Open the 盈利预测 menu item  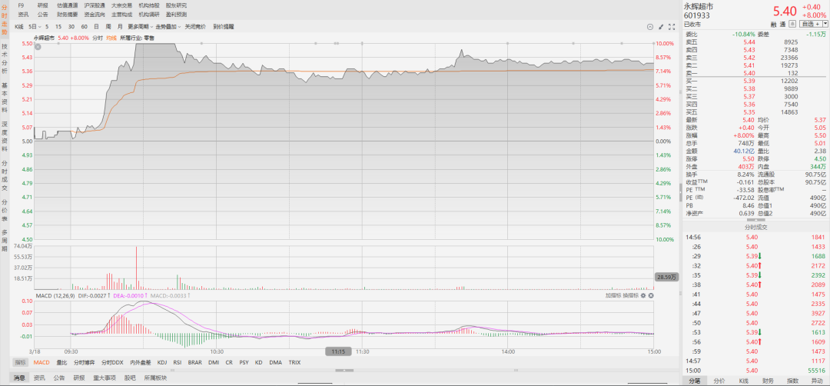coord(176,15)
